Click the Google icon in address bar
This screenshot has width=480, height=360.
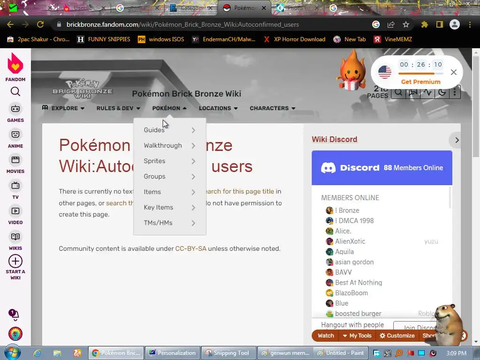click(376, 24)
